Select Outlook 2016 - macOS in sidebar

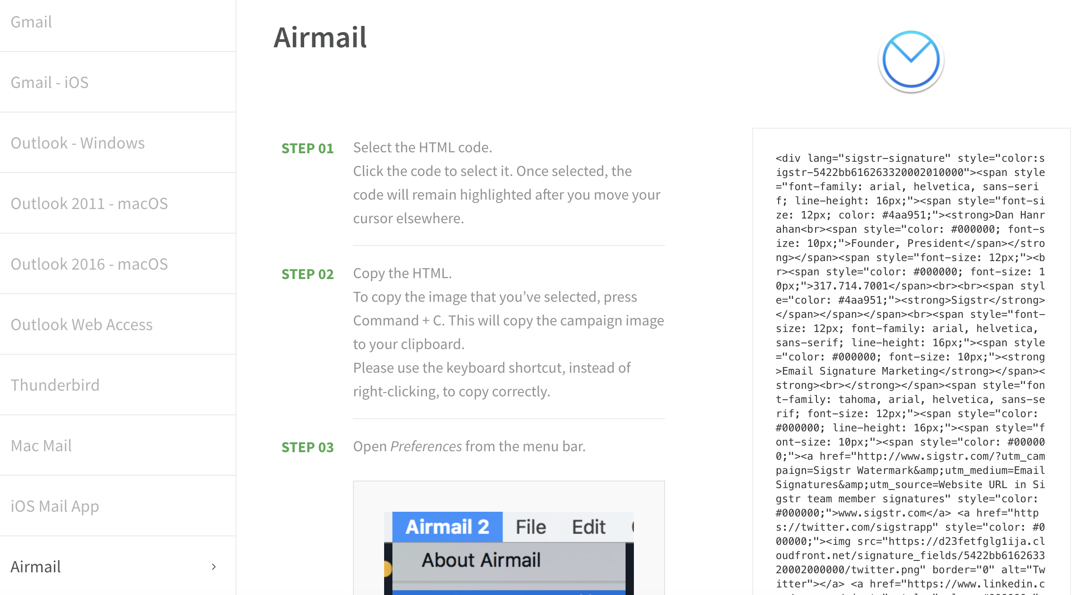click(118, 264)
